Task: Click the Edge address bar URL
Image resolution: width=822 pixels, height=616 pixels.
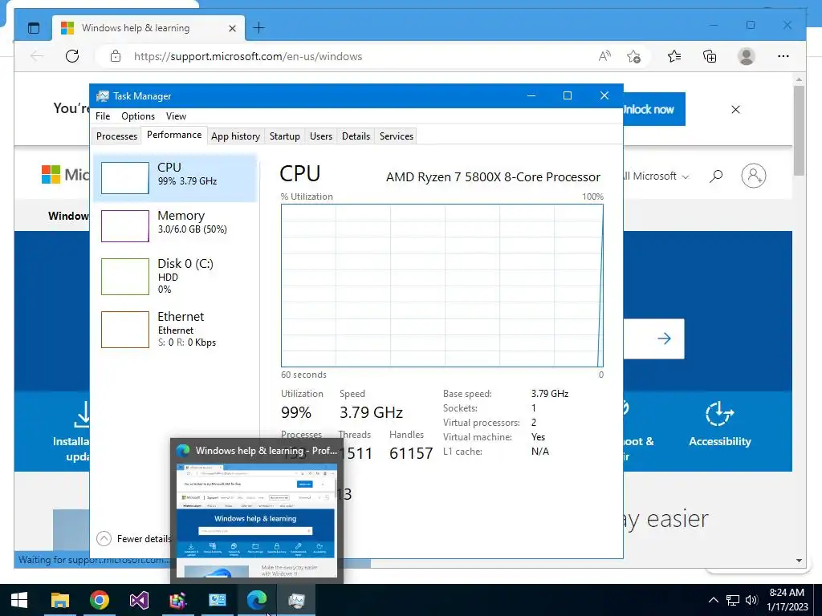Action: tap(248, 57)
